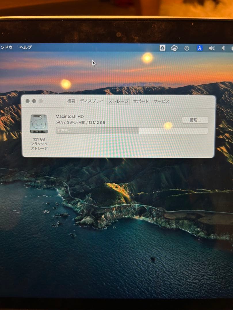Click the 54.32 GB available text
Viewport: 233px width, 310px height.
click(x=81, y=123)
